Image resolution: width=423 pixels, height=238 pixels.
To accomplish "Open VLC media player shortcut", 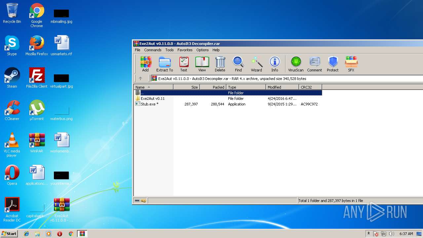I will click(x=12, y=145).
